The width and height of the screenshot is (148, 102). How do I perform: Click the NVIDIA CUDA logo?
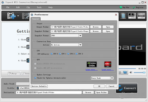point(92,64)
